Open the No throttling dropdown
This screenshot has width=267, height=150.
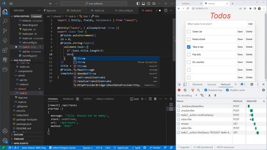(187, 95)
